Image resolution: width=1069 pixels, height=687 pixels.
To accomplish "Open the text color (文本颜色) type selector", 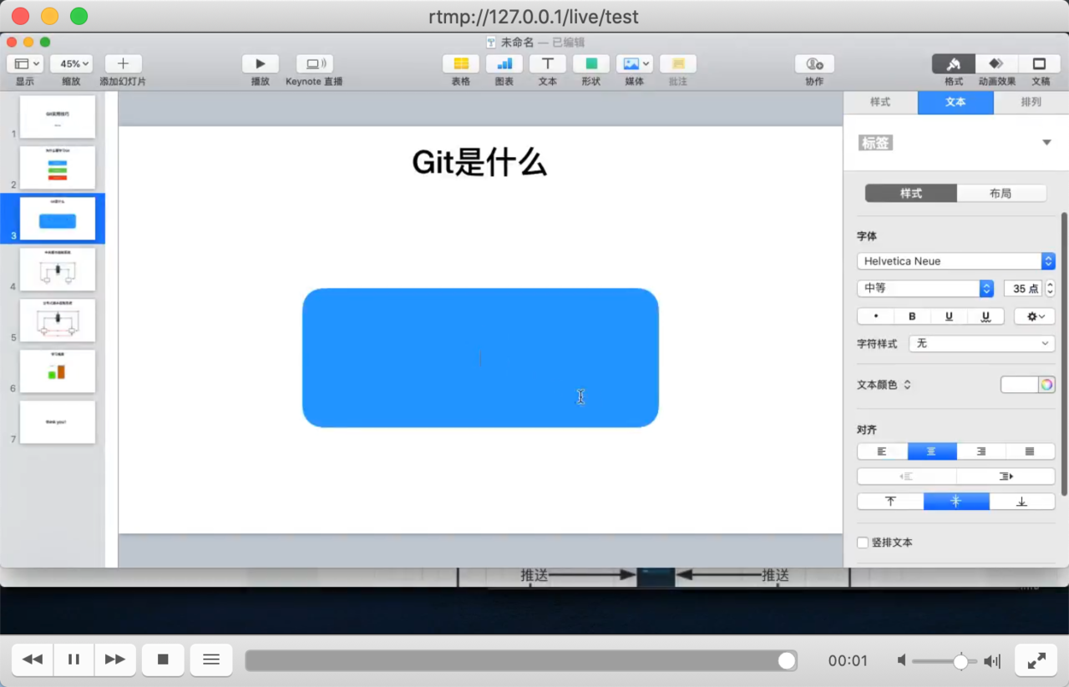I will point(884,385).
